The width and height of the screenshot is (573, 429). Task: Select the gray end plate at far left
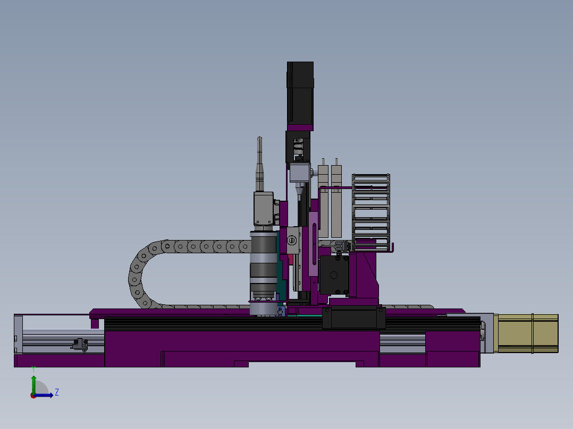(x=18, y=334)
